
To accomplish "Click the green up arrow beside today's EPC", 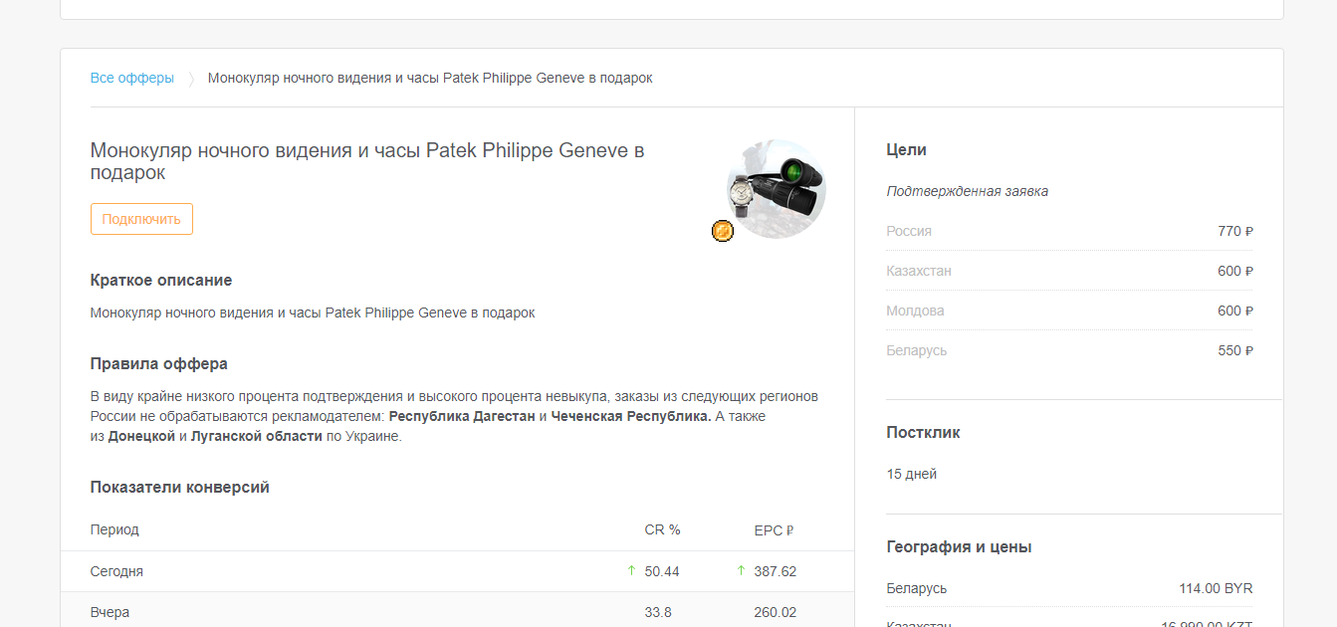I will 741,571.
